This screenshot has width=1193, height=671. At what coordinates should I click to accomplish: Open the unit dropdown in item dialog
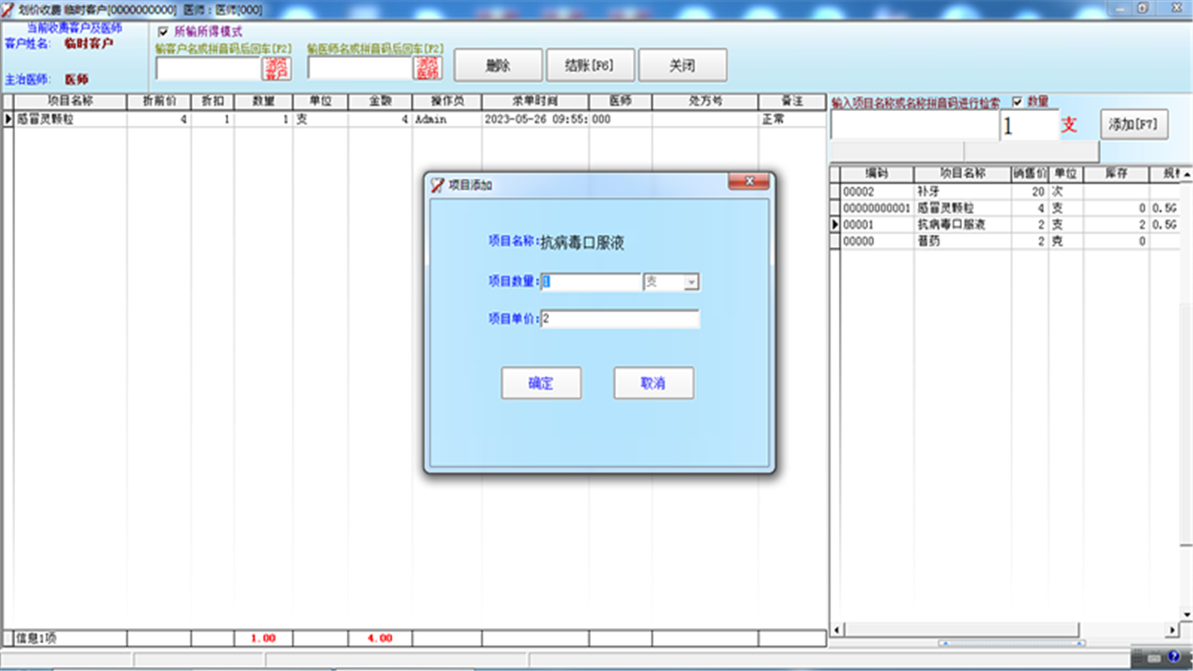[691, 281]
